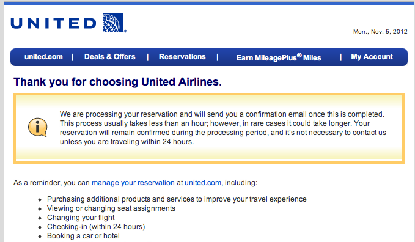Click the United globe logo icon
Screen dimensions: 415x242
tap(113, 23)
